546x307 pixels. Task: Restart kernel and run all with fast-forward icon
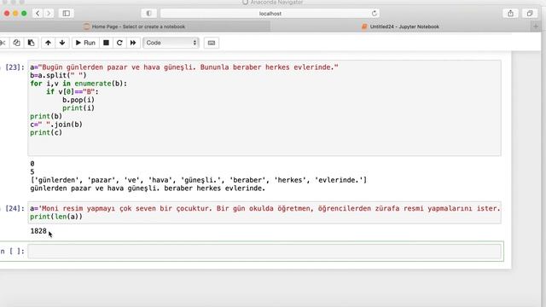(133, 43)
